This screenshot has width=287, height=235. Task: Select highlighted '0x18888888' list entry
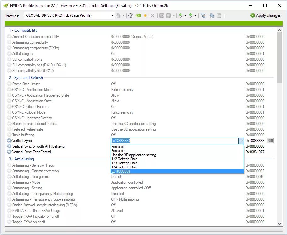(x=177, y=171)
